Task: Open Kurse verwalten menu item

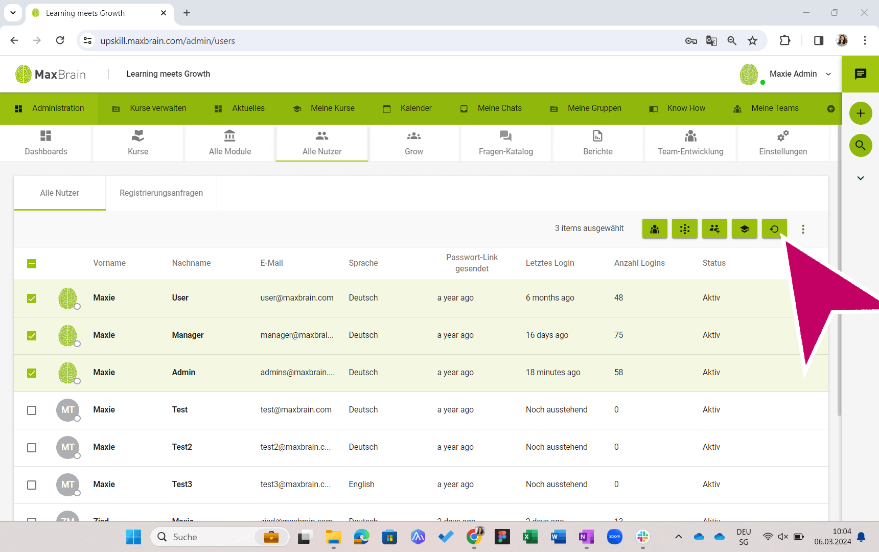Action: [x=149, y=108]
